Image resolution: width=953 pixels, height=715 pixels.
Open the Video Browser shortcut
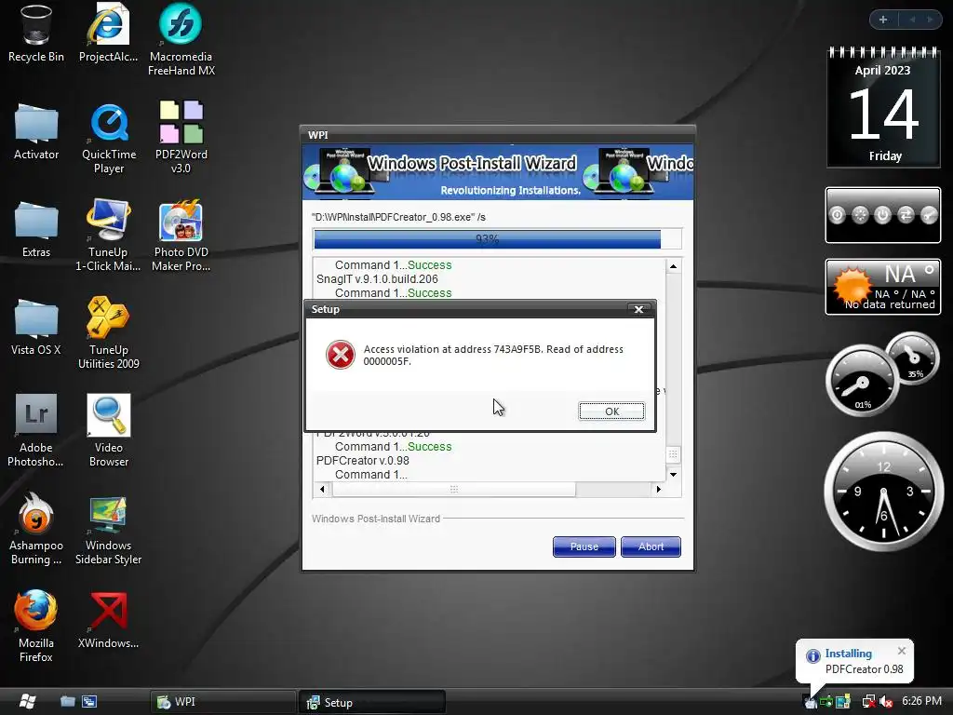click(x=109, y=431)
